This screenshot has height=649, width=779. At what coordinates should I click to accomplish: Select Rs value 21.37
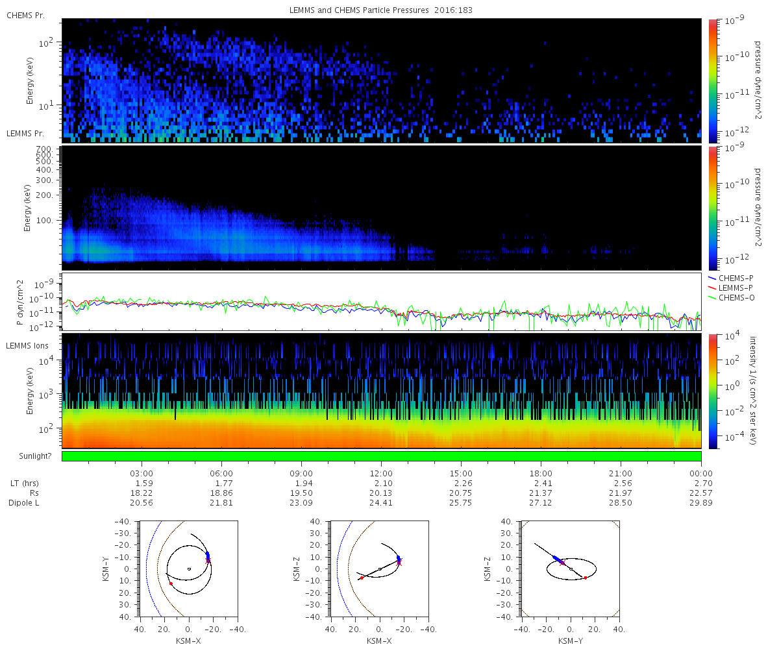pyautogui.click(x=541, y=493)
